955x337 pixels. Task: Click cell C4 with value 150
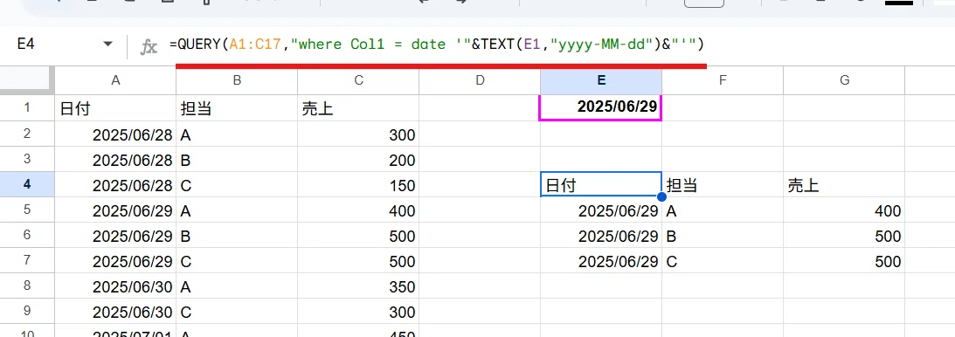tap(358, 184)
